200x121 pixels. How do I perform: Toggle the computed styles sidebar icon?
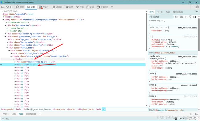(195, 17)
